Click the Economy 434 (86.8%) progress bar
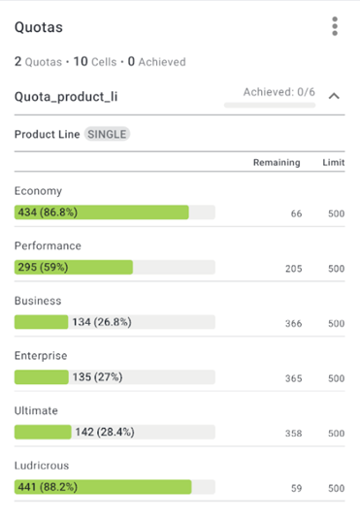The width and height of the screenshot is (360, 519). [x=115, y=212]
